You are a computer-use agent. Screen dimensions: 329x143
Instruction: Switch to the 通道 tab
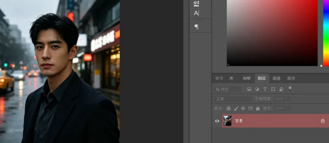tap(276, 78)
